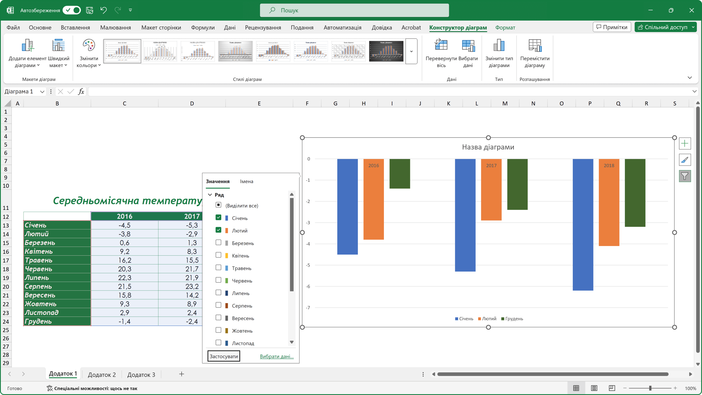
Task: Open Chart Styles paintbrush button
Action: [685, 160]
